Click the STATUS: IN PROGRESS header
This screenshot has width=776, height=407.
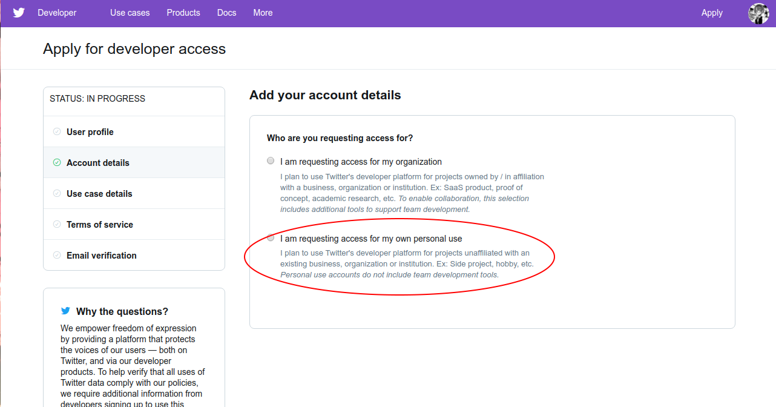click(x=97, y=98)
